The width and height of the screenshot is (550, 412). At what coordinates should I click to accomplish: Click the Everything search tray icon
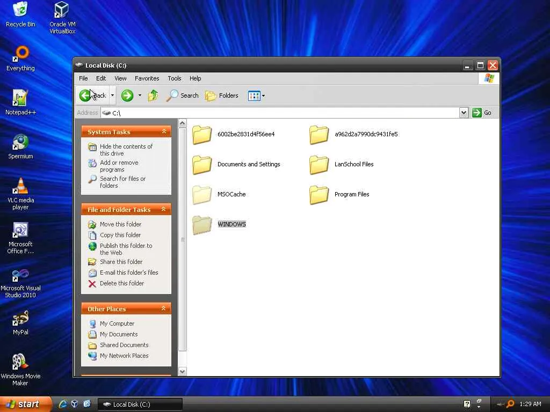[510, 404]
